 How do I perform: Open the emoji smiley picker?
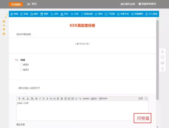click(76, 98)
